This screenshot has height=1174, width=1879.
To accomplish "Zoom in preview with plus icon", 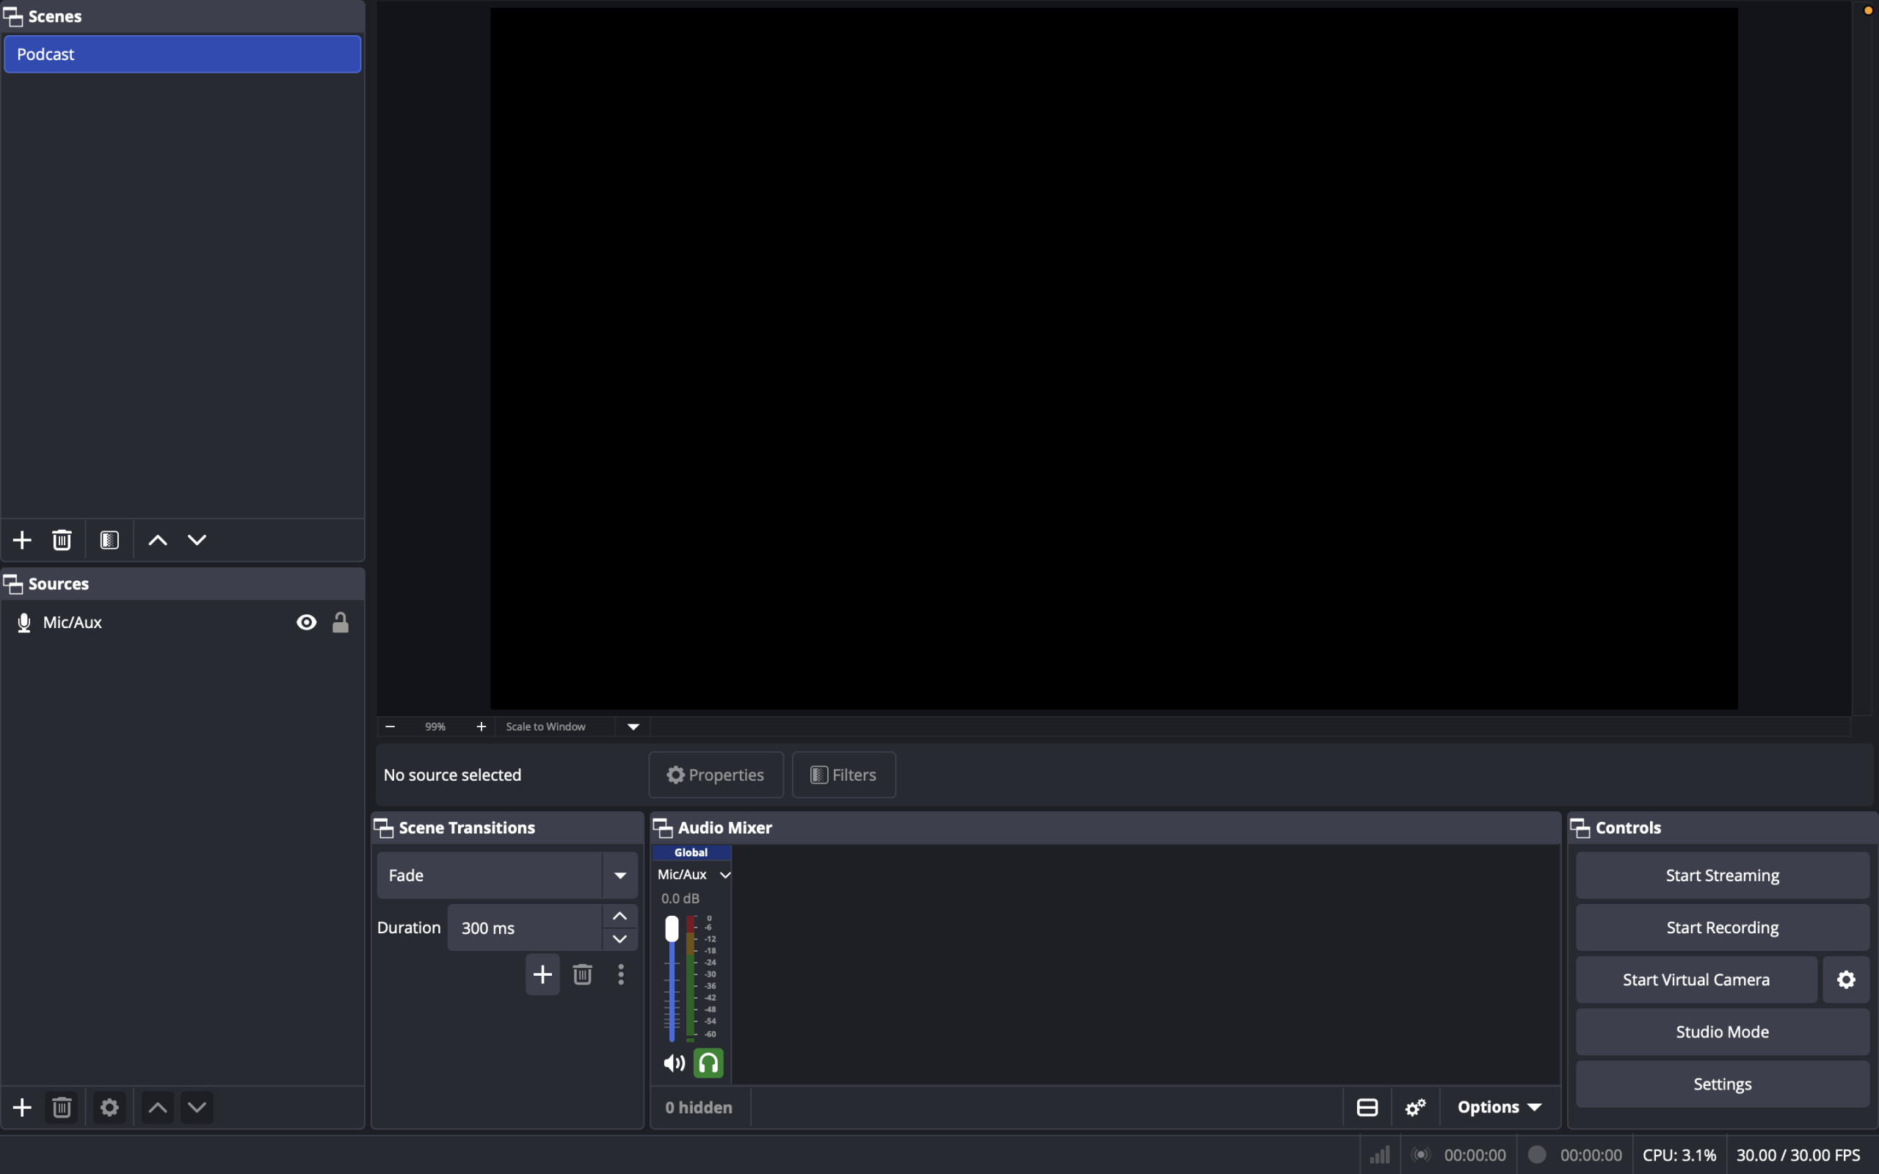I will click(x=481, y=726).
